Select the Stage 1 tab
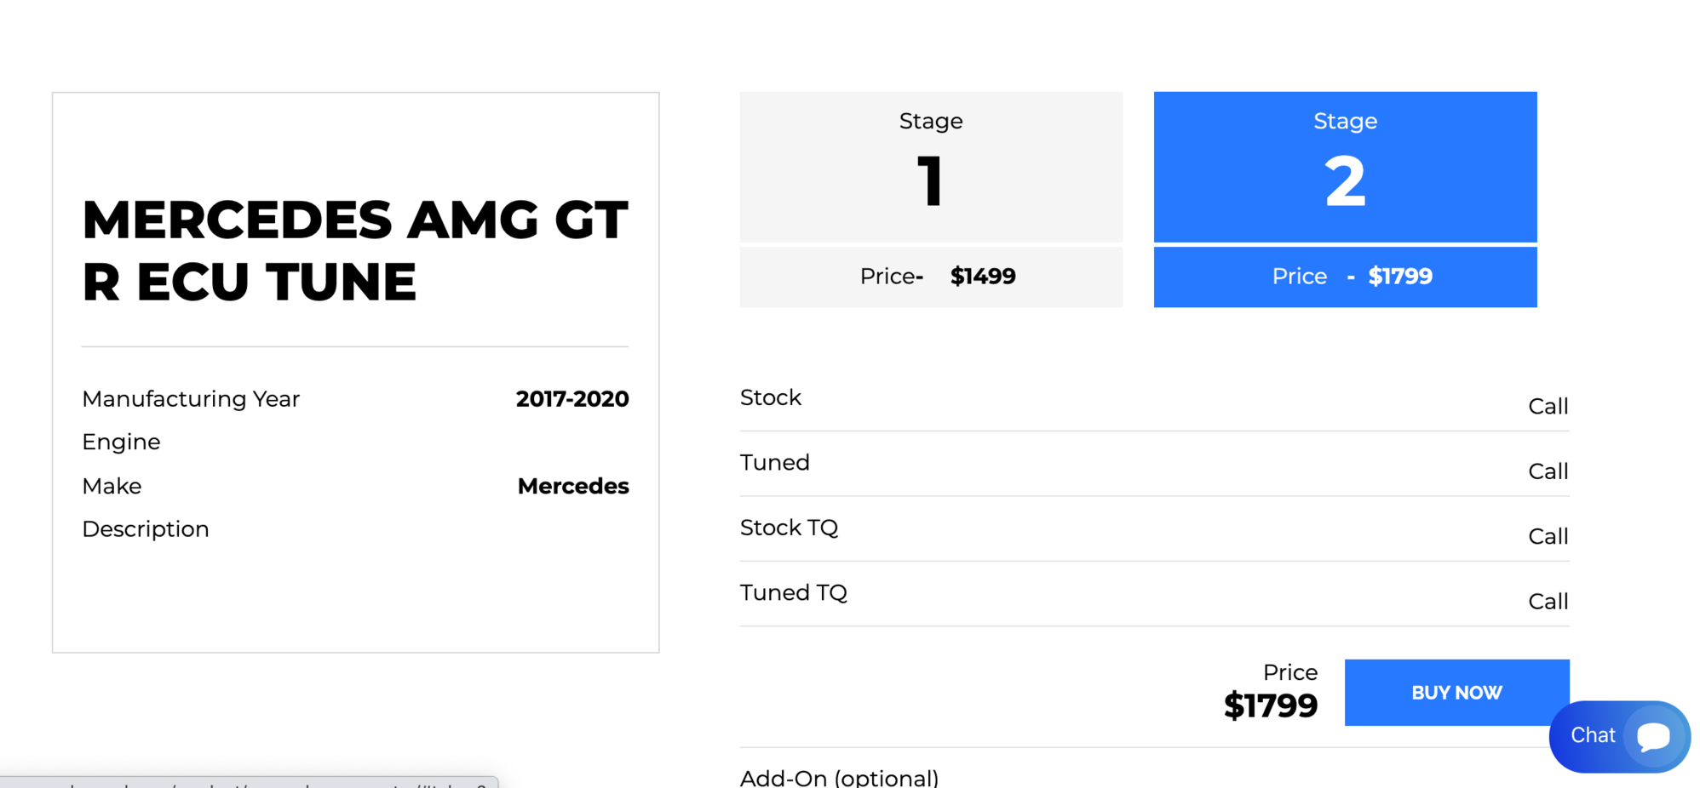The width and height of the screenshot is (1700, 788). point(931,167)
